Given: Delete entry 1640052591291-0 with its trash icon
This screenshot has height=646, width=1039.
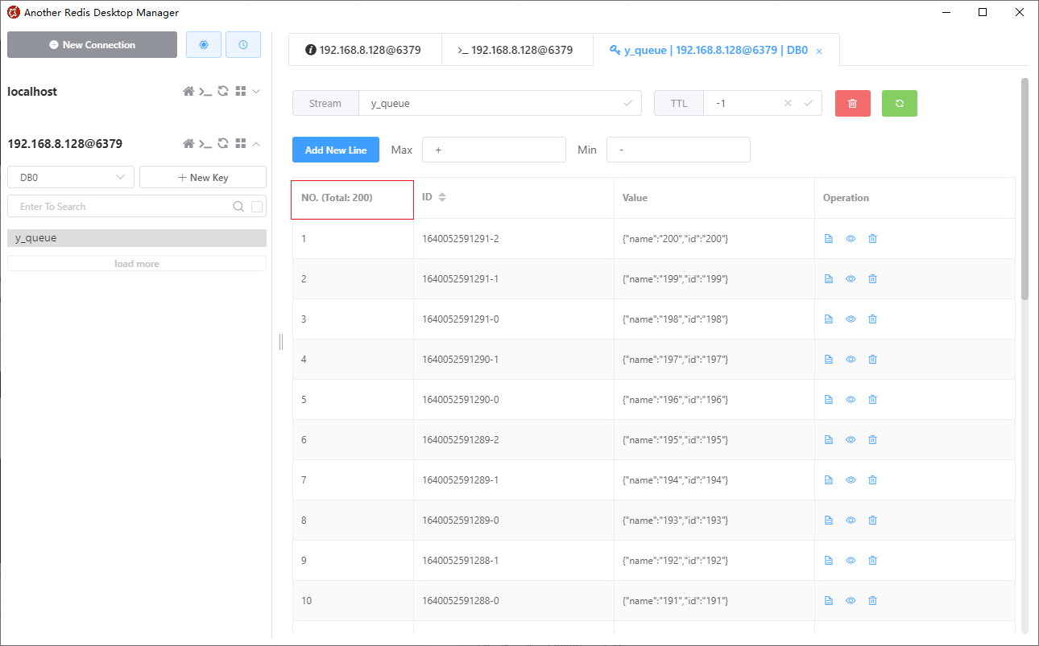Looking at the screenshot, I should tap(872, 319).
